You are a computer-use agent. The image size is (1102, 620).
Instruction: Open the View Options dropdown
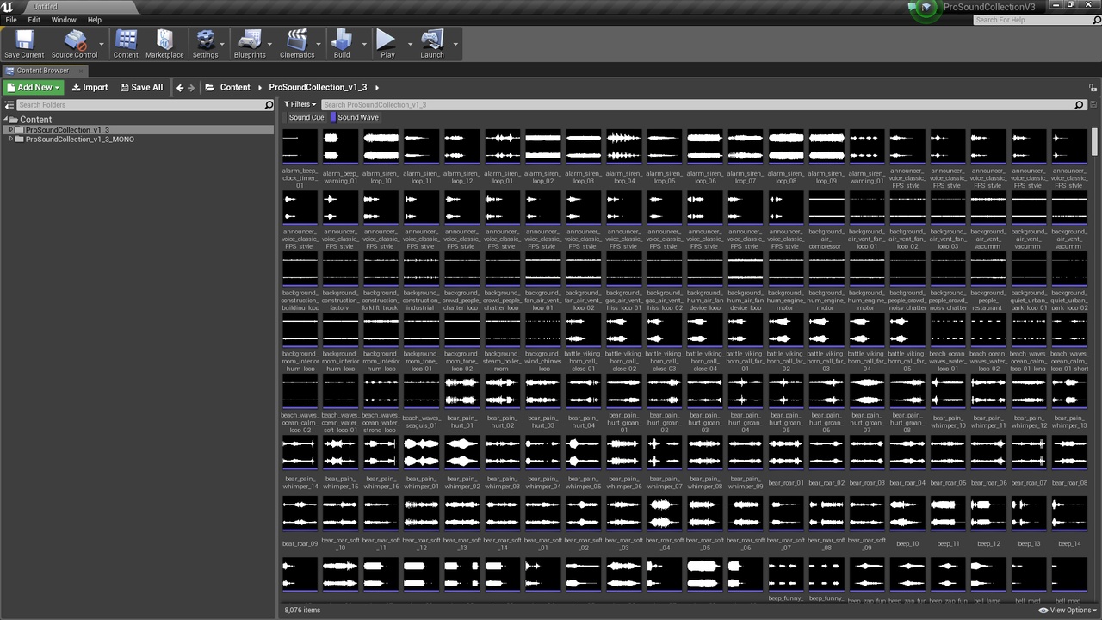point(1068,610)
